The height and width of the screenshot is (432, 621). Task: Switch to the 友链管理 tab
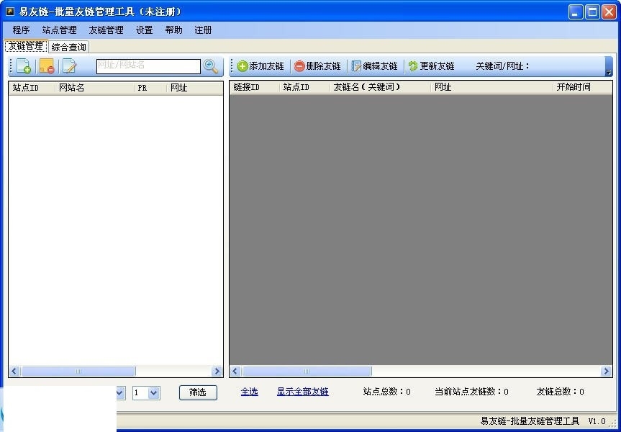point(26,46)
